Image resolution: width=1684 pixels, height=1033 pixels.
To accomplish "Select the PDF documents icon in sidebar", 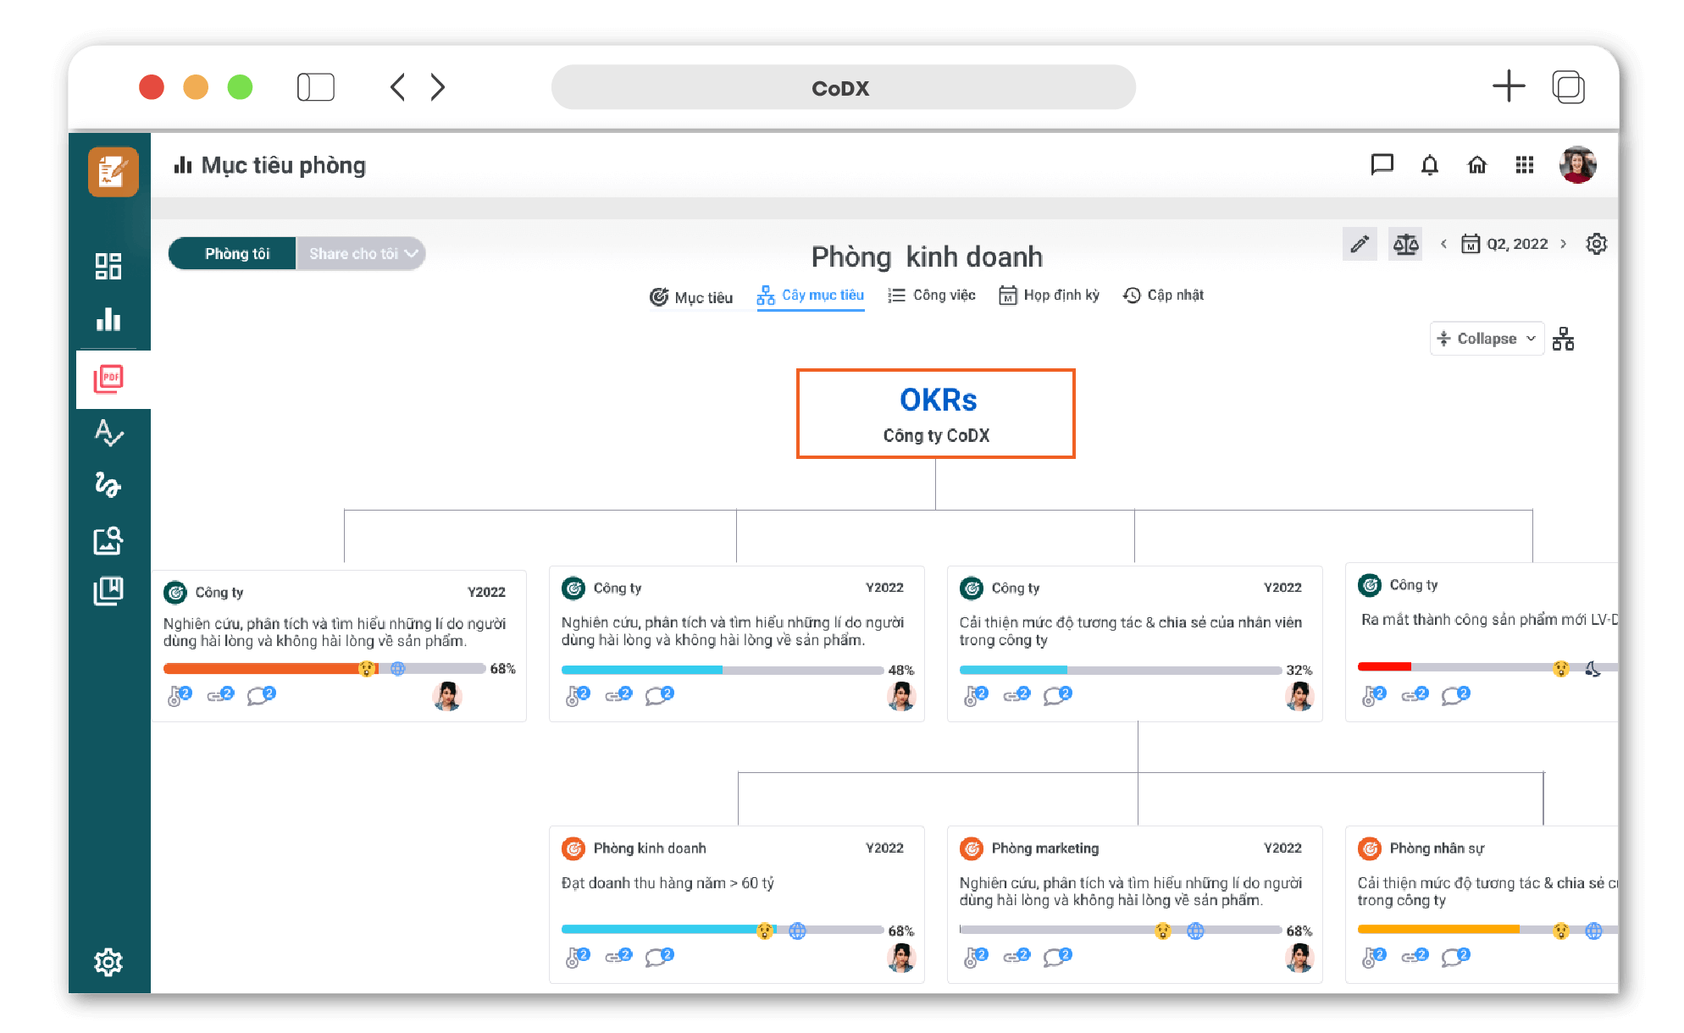I will click(x=108, y=378).
